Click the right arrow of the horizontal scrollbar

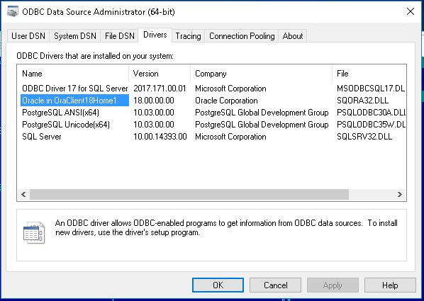(400, 194)
